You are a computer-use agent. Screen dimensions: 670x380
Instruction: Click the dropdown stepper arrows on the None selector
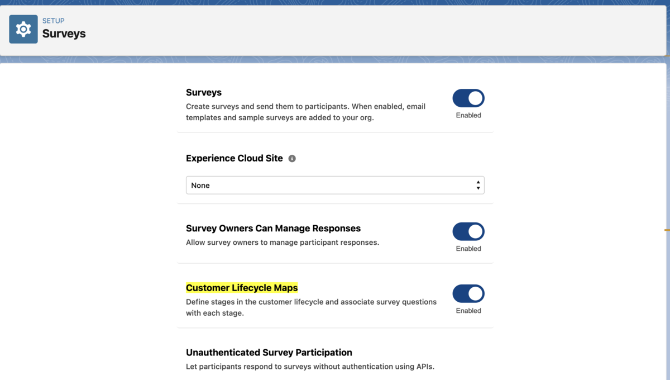478,184
